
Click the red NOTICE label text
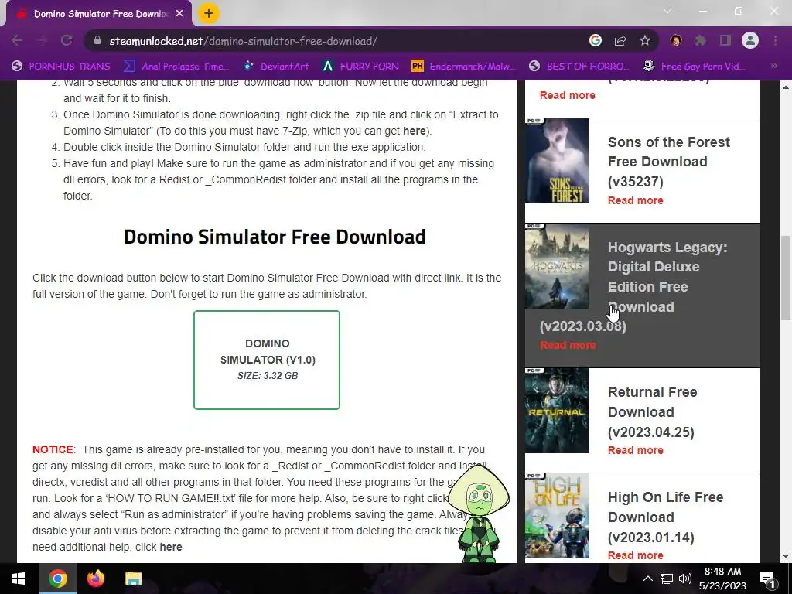click(53, 449)
